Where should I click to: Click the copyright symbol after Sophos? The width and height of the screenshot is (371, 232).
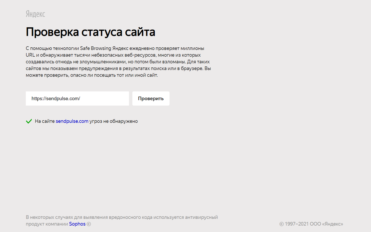coord(89,224)
